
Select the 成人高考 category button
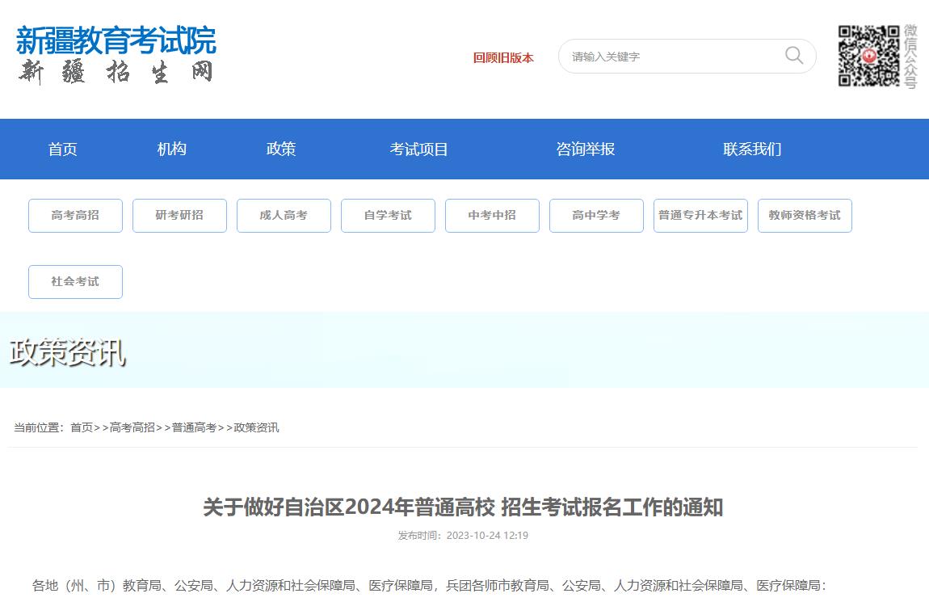[284, 216]
